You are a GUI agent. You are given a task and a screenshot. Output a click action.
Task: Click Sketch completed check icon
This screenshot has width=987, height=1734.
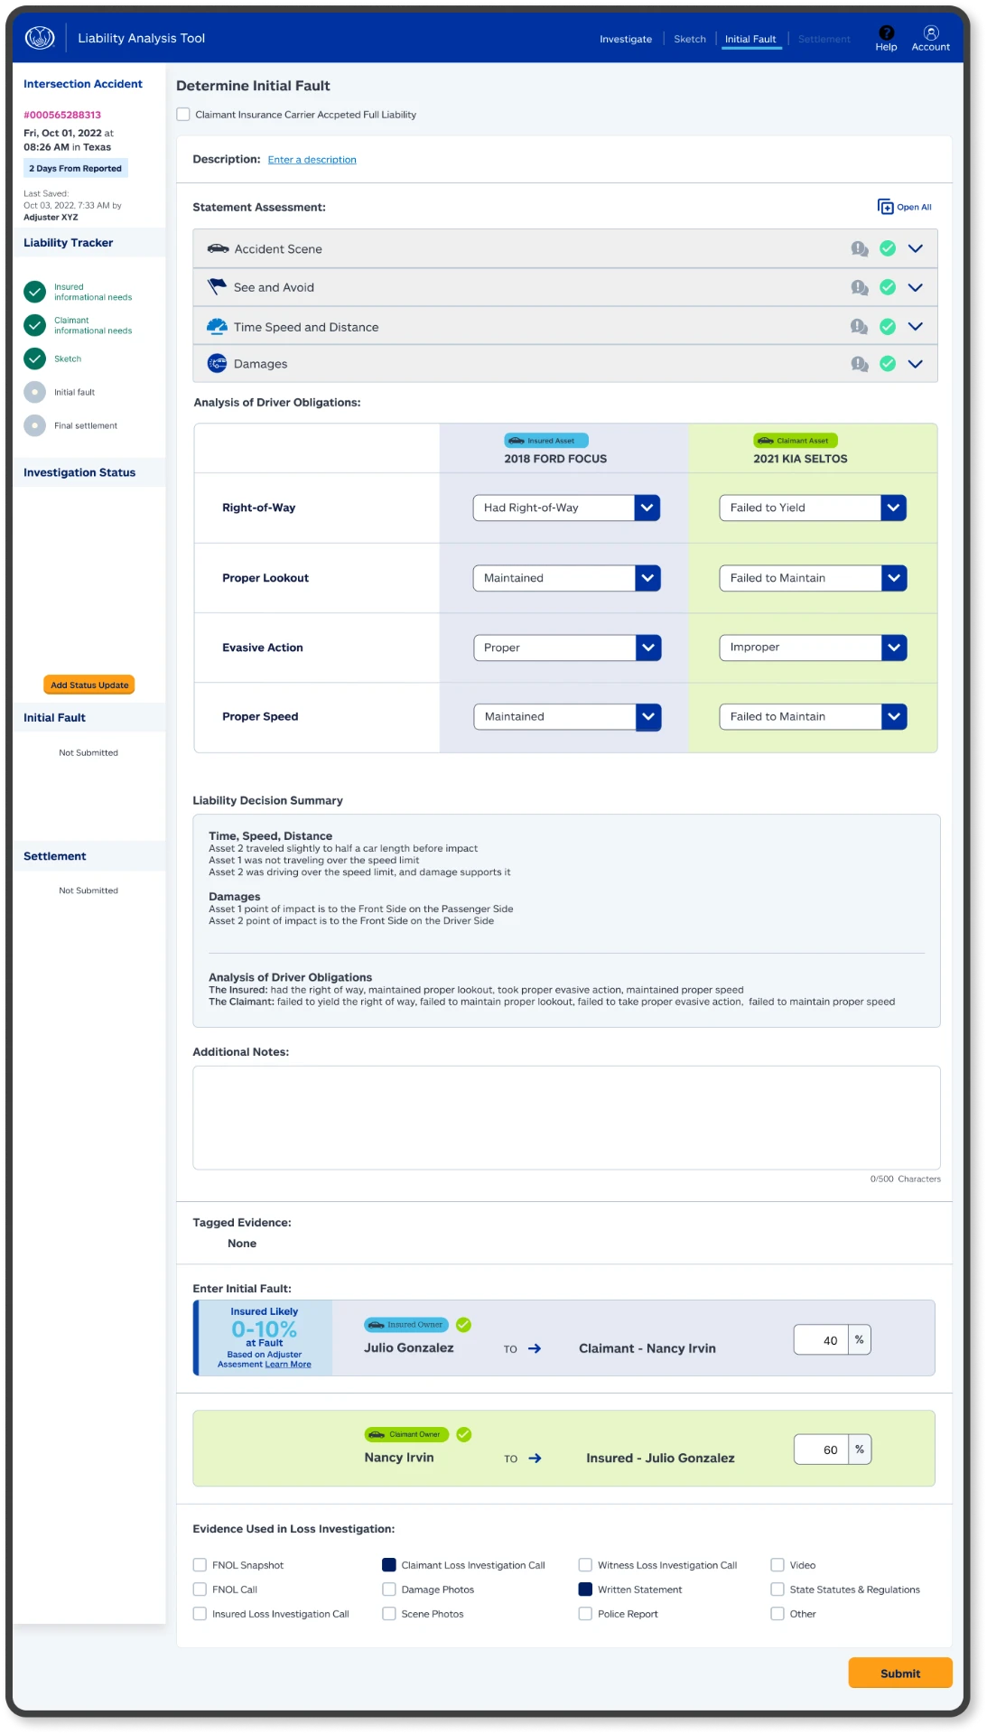click(x=34, y=359)
